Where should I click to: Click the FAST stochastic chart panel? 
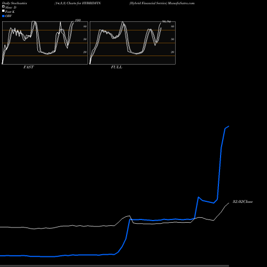click(x=45, y=43)
